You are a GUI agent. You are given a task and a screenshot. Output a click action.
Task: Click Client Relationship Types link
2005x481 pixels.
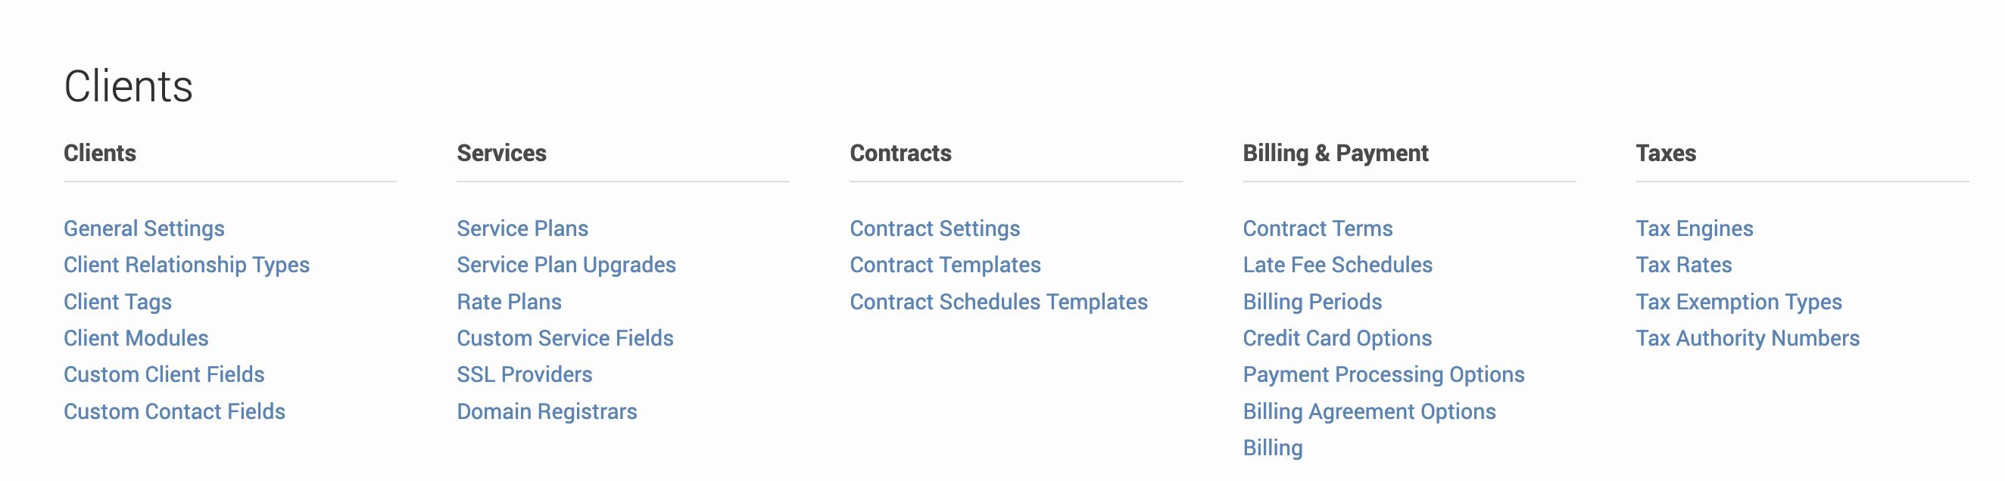[186, 265]
